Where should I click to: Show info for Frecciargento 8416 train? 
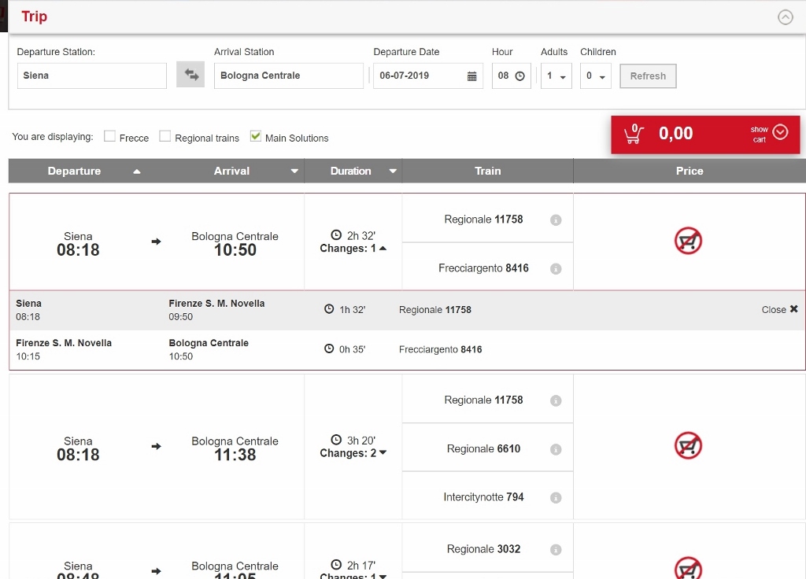tap(556, 269)
